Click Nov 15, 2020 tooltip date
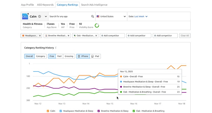This screenshot has height=113, width=212. coord(126,71)
